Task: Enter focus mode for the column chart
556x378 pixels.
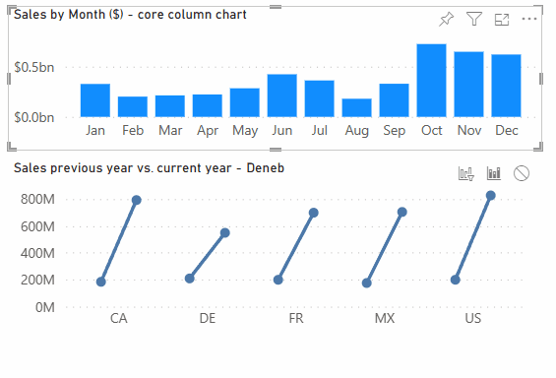Action: pyautogui.click(x=502, y=20)
